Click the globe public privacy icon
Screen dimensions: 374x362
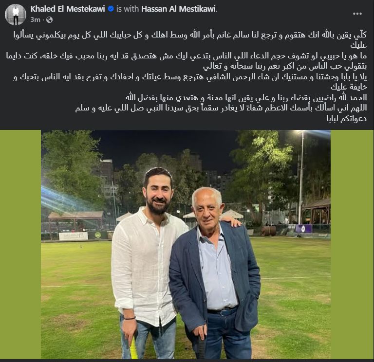pyautogui.click(x=49, y=20)
